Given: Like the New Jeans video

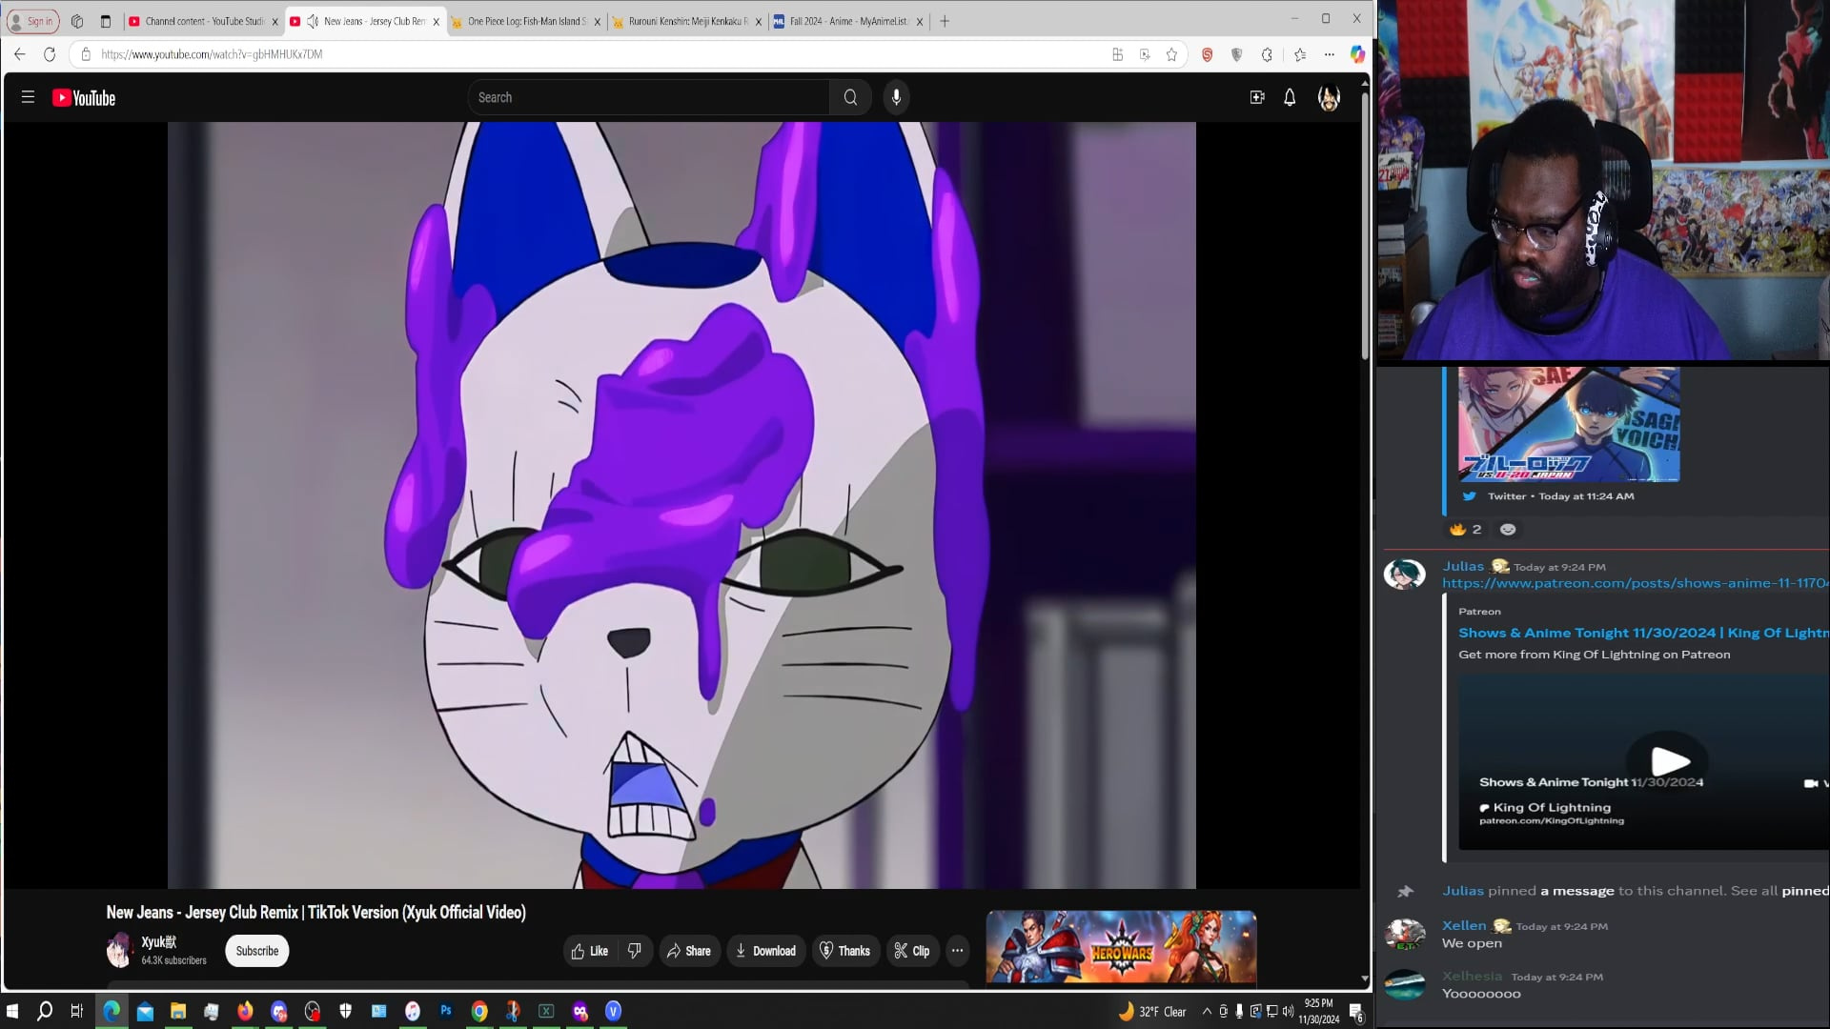Looking at the screenshot, I should tap(590, 951).
